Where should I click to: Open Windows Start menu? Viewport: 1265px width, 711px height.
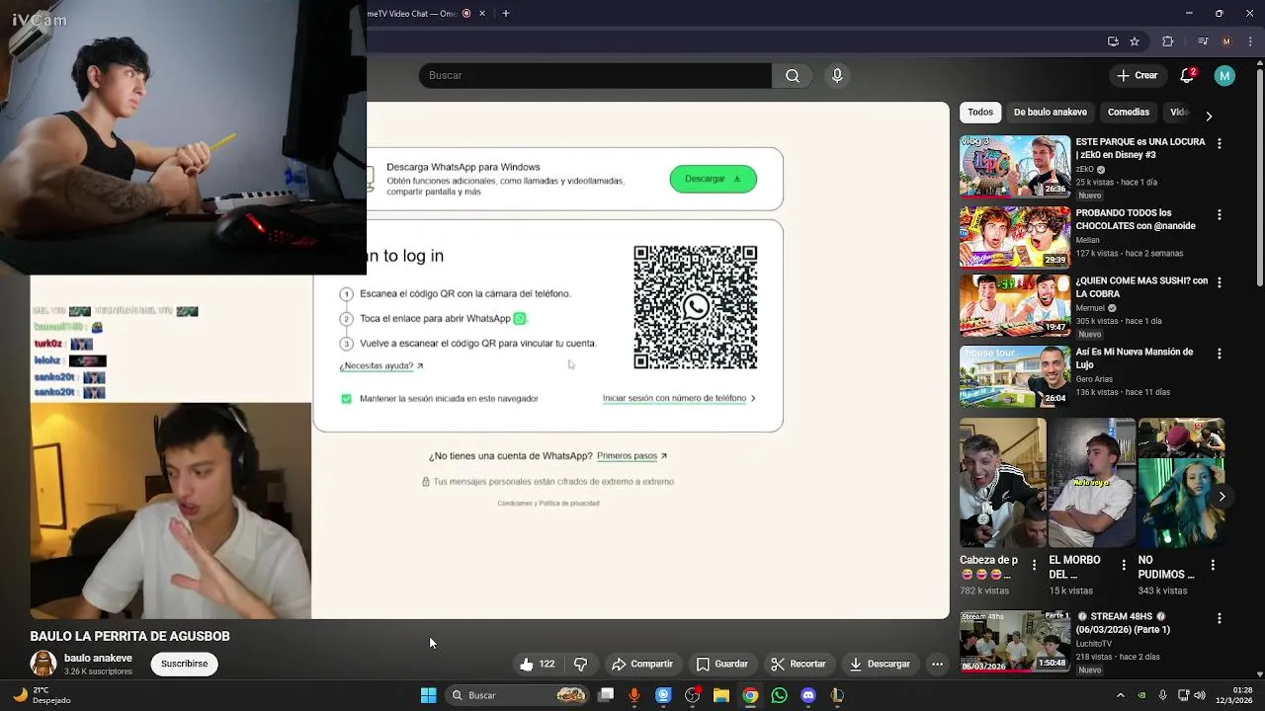pos(428,695)
